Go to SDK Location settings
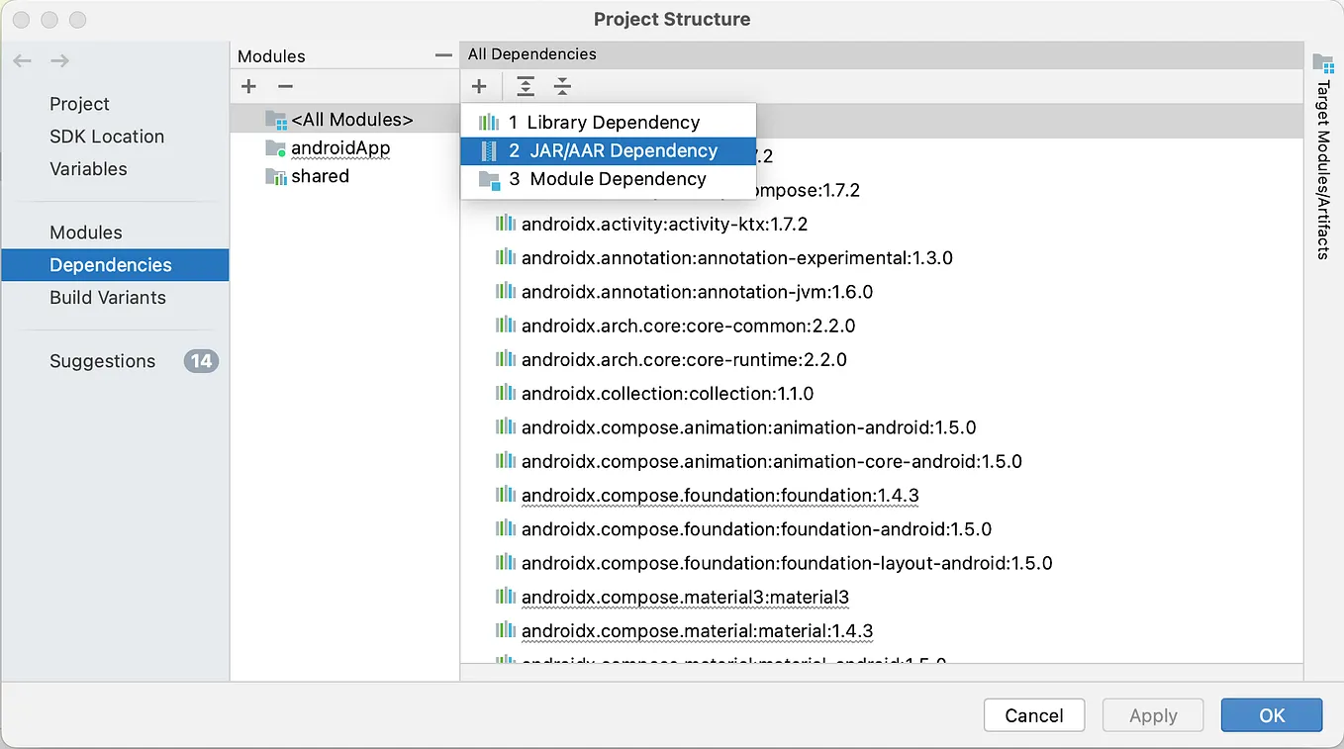This screenshot has width=1344, height=749. pos(106,137)
